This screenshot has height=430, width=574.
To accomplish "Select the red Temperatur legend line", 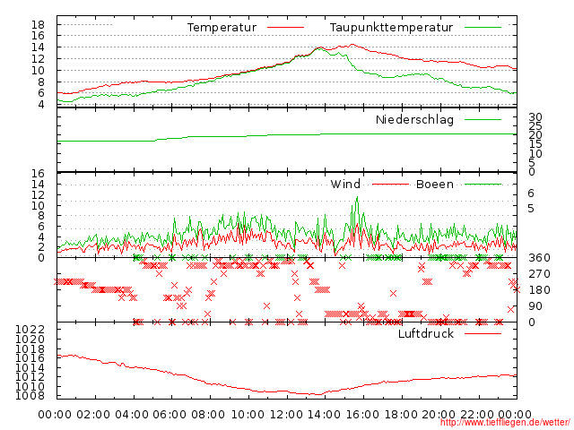I will 285,28.
